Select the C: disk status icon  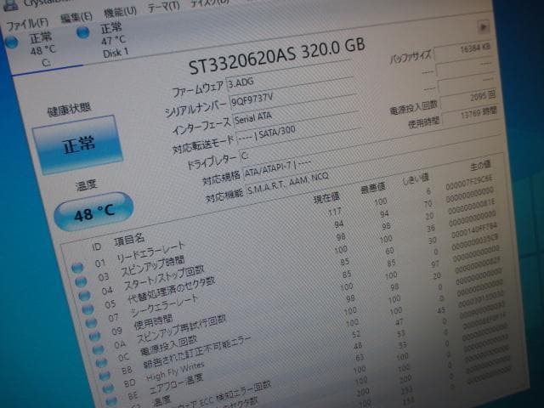(x=11, y=42)
